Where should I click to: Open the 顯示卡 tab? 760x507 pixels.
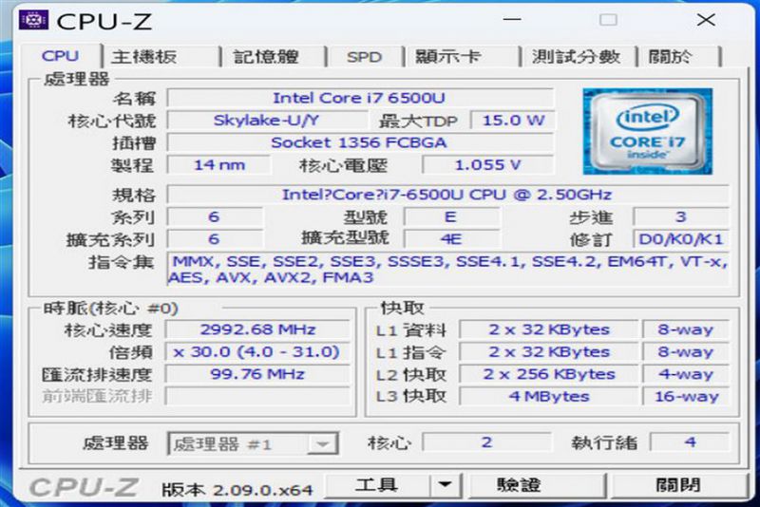click(461, 57)
